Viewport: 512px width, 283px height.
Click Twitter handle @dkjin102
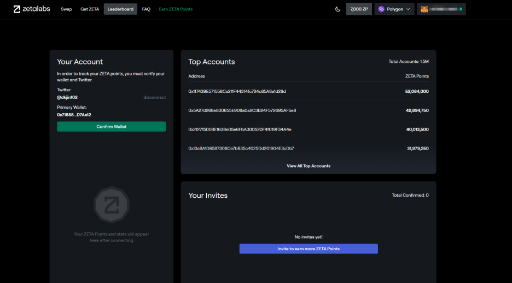tap(67, 97)
